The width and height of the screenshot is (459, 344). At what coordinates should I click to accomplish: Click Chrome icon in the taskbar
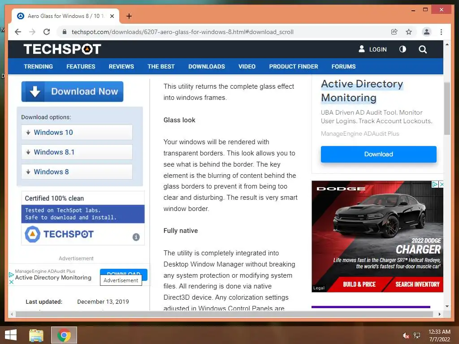[x=64, y=335]
